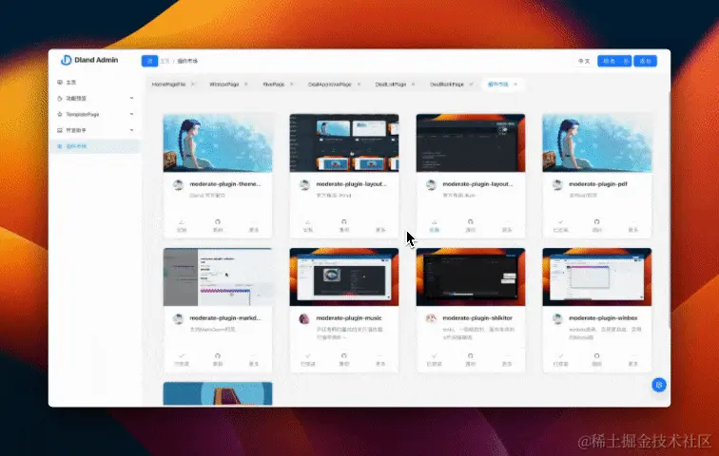
Task: Click installed checkmark on moderate-plugin-music card
Action: pyautogui.click(x=308, y=355)
